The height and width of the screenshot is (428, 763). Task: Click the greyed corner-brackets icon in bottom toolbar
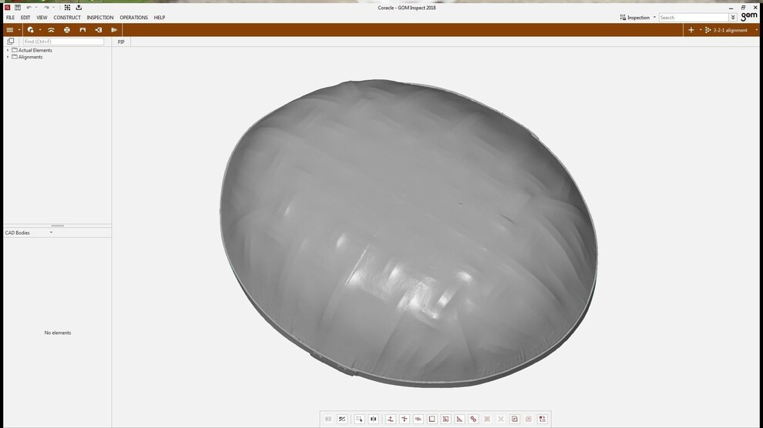(x=501, y=419)
